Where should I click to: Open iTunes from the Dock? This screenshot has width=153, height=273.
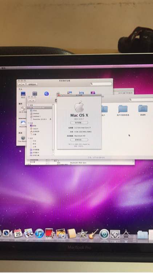[x=40, y=233]
